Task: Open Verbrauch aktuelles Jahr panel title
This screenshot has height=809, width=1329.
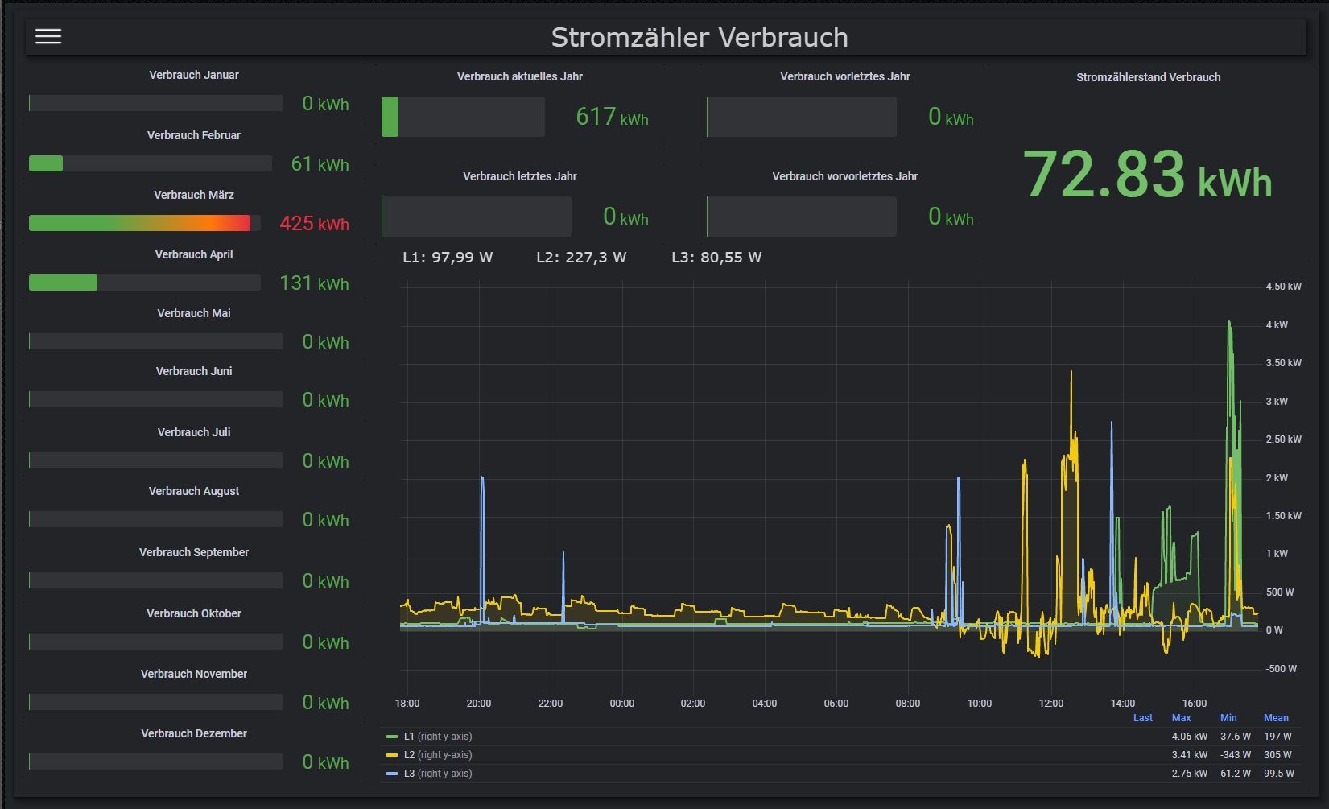Action: click(520, 76)
